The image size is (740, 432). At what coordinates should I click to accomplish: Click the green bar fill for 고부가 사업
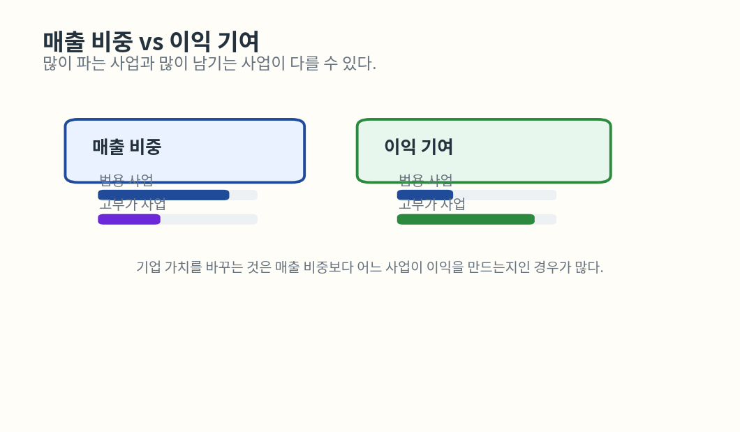click(x=466, y=219)
